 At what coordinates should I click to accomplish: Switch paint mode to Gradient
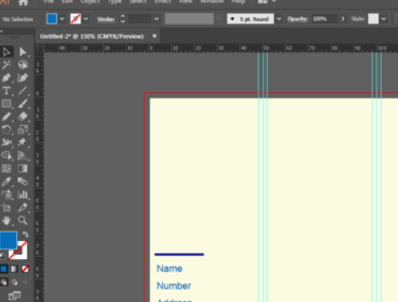pos(14,269)
